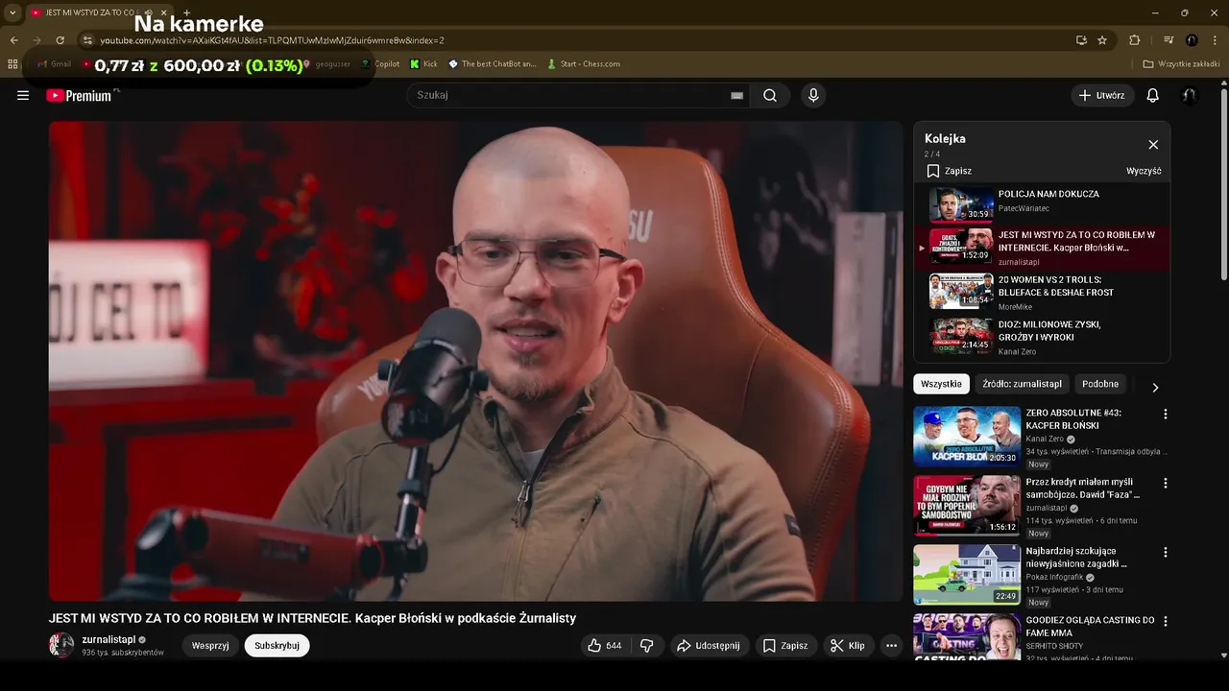Click the video player to pause
The height and width of the screenshot is (691, 1229).
tap(476, 361)
